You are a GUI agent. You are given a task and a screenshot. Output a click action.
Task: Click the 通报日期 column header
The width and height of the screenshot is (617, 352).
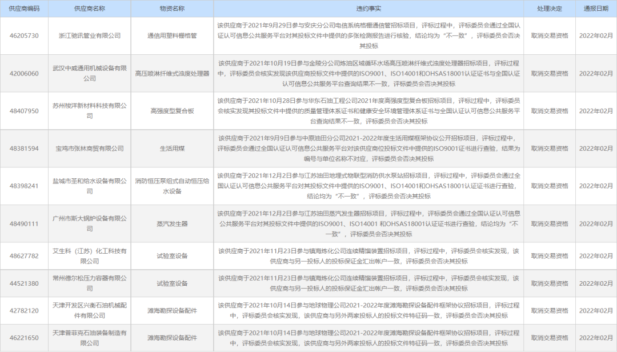point(596,8)
